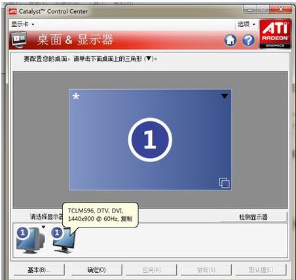Click the duplicate displays icon on desktop 1
The image size is (296, 280).
225,183
